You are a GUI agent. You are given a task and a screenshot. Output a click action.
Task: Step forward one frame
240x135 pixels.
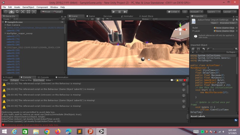[x=125, y=12]
